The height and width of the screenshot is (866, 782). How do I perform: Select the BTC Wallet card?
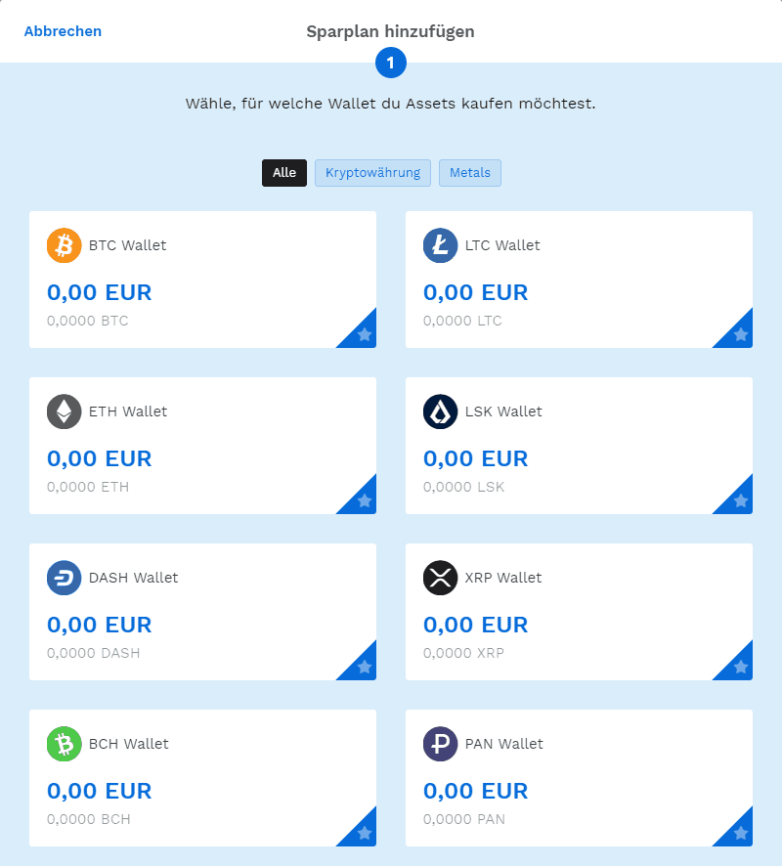pyautogui.click(x=202, y=279)
